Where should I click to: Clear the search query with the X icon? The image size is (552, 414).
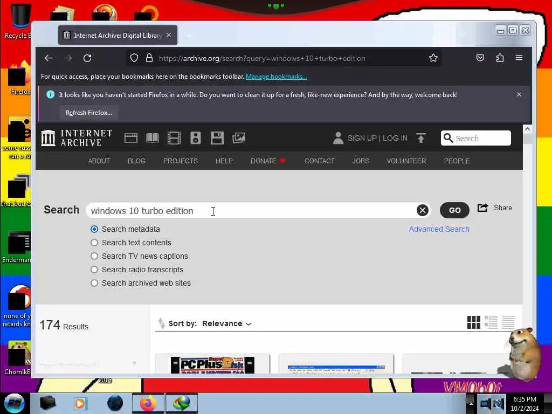pos(423,211)
